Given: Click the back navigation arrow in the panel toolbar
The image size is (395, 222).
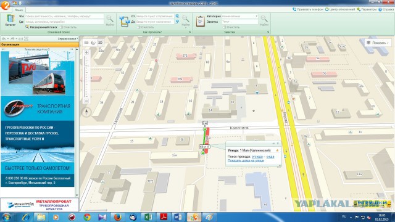Looking at the screenshot, I should [4, 39].
